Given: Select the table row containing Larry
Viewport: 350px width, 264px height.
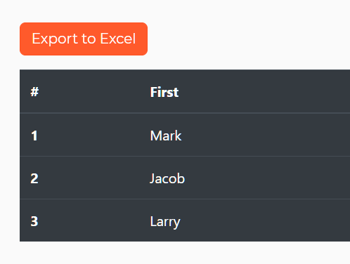Looking at the screenshot, I should pos(185,220).
